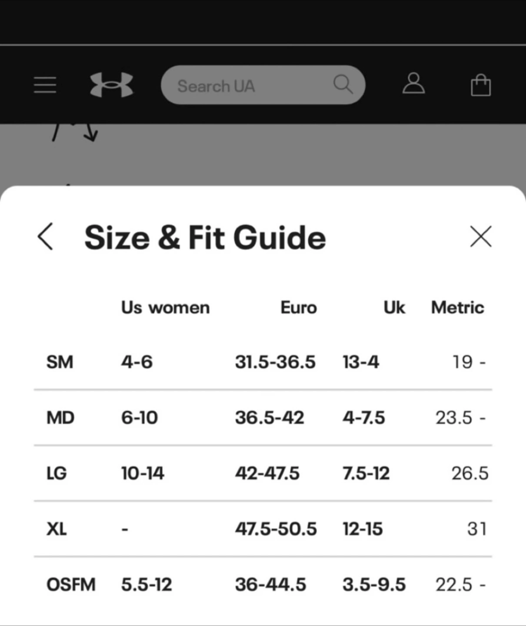This screenshot has width=526, height=626.
Task: Close the Size & Fit Guide panel
Action: pos(481,237)
